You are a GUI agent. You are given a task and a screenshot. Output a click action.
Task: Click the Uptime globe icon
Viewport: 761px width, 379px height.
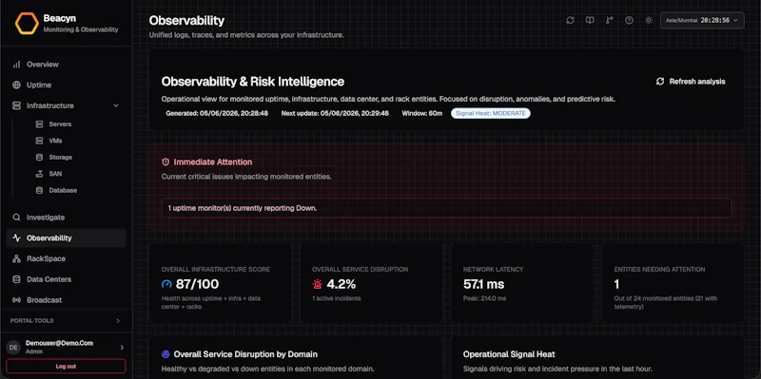(x=16, y=85)
